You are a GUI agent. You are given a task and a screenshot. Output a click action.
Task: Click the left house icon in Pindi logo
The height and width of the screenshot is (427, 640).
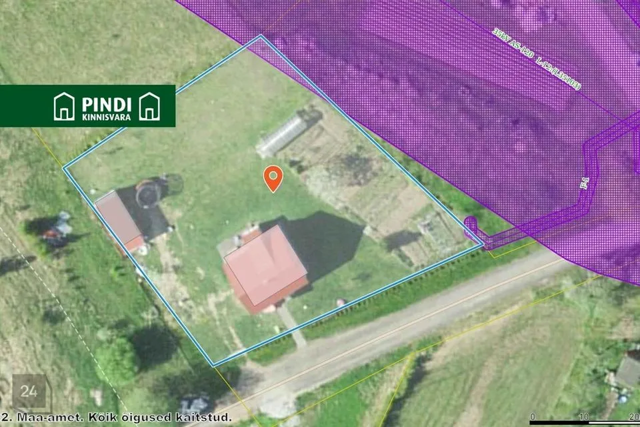tap(65, 107)
